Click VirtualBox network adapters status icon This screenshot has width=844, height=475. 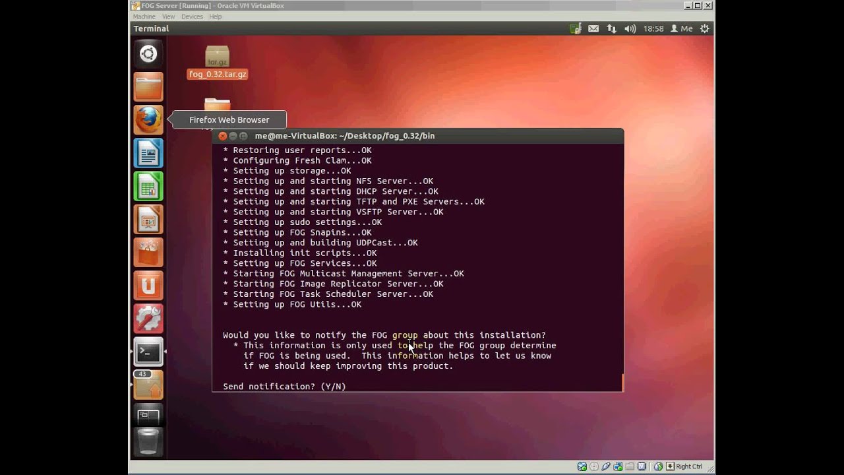pyautogui.click(x=618, y=466)
